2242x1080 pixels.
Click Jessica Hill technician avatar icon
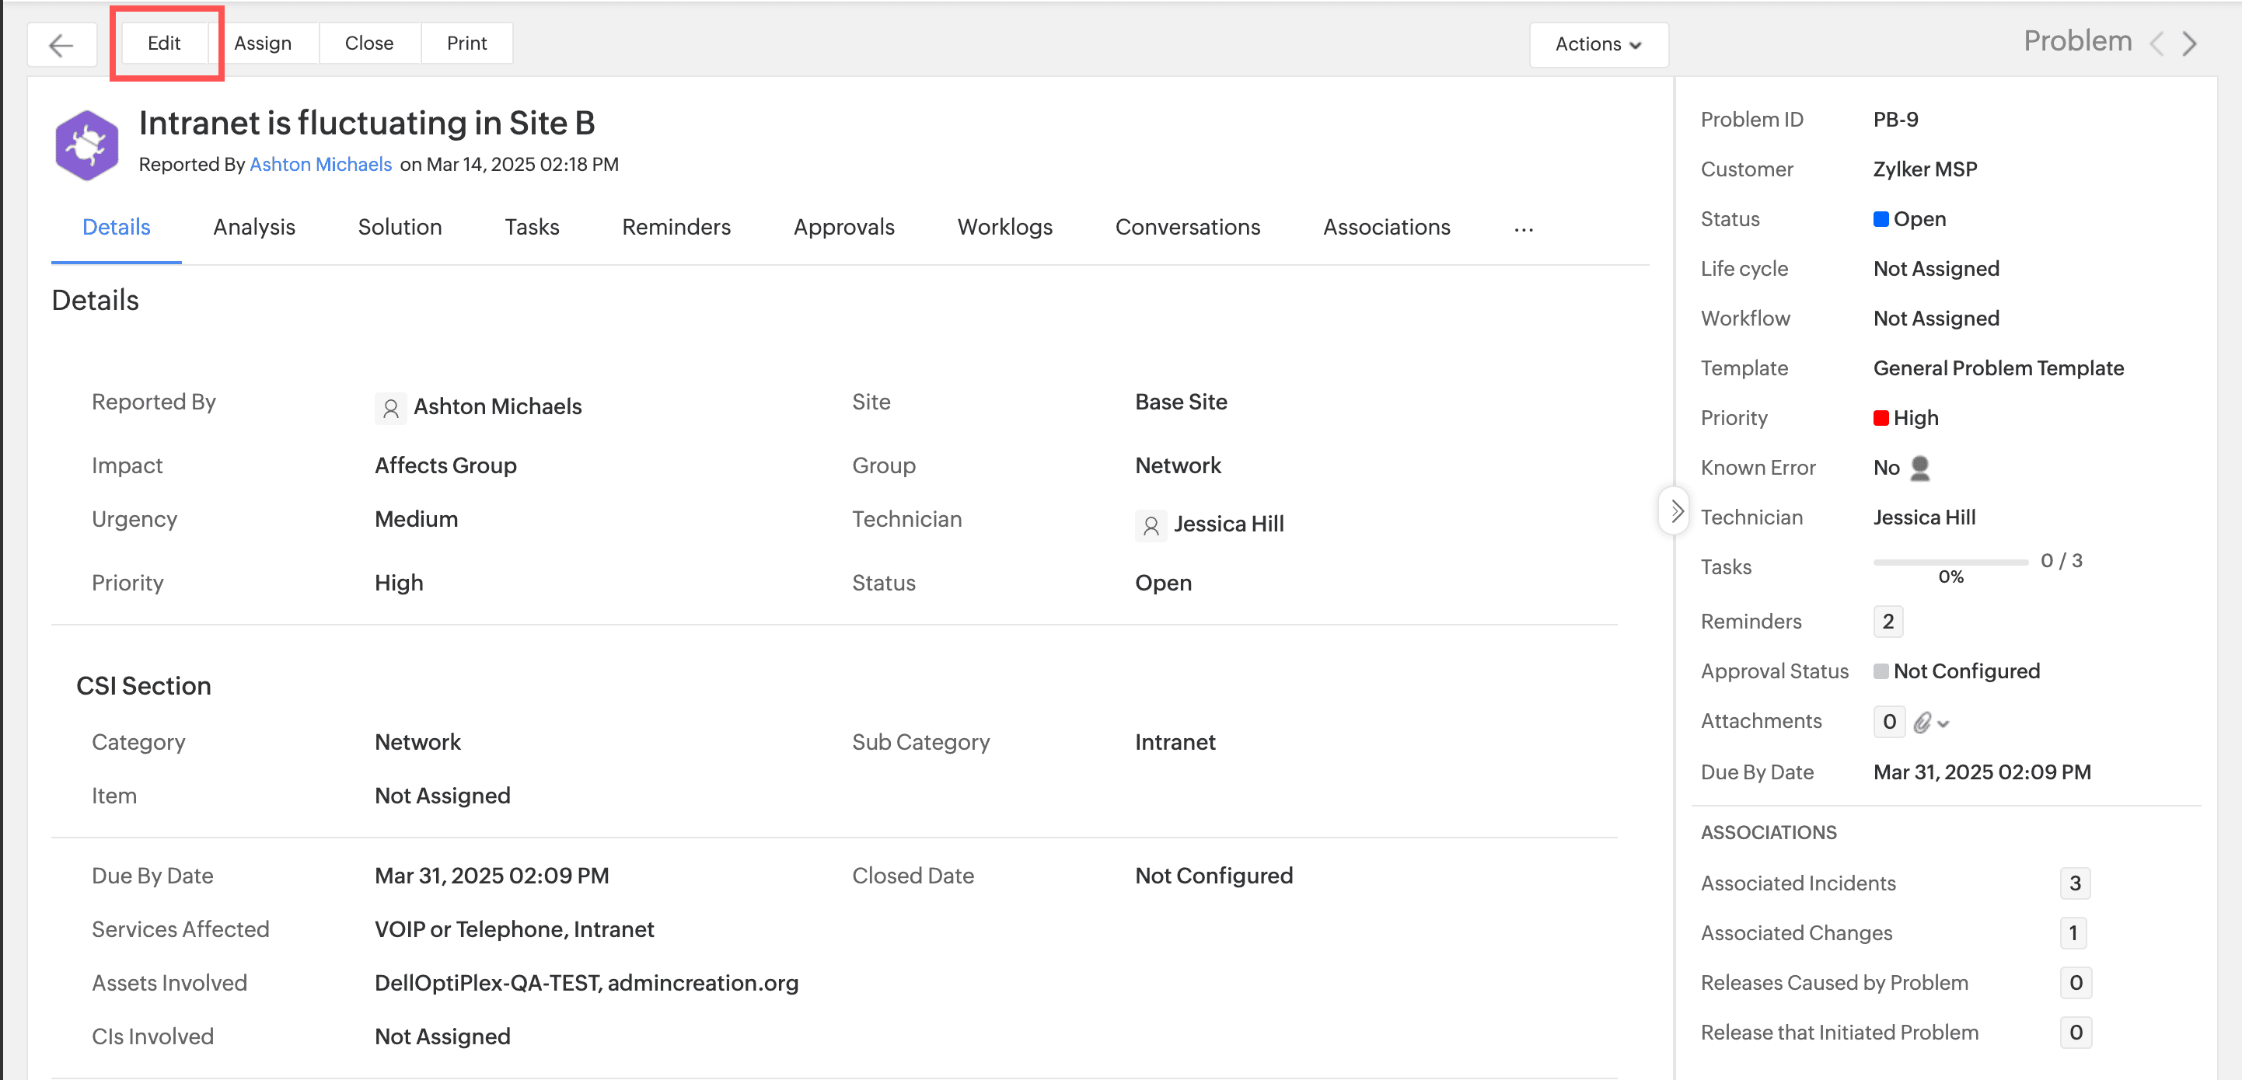click(1151, 524)
